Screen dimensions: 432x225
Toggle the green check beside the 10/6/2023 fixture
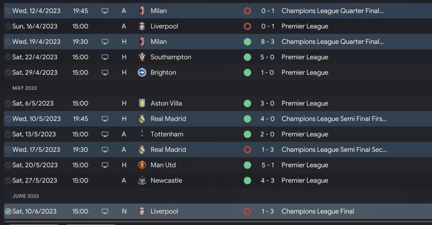(x=8, y=212)
